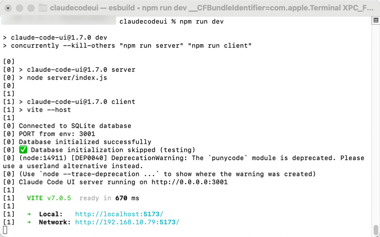Click the green arrow beside Local

point(29,214)
